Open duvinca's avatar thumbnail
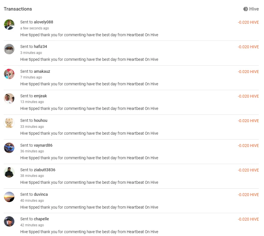 (9, 197)
